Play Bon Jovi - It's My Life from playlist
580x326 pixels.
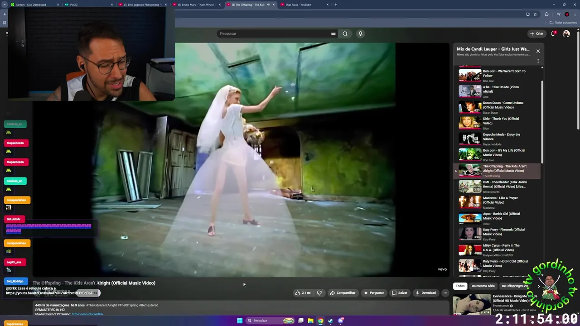pyautogui.click(x=497, y=155)
